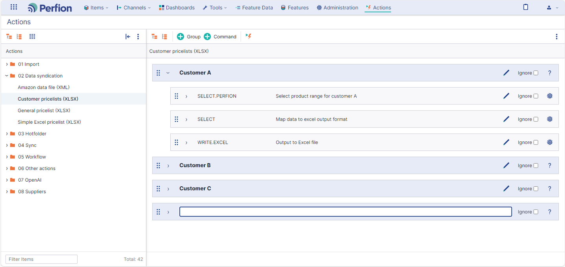
Task: Expand the 03 Hotfolder folder
Action: (x=7, y=133)
